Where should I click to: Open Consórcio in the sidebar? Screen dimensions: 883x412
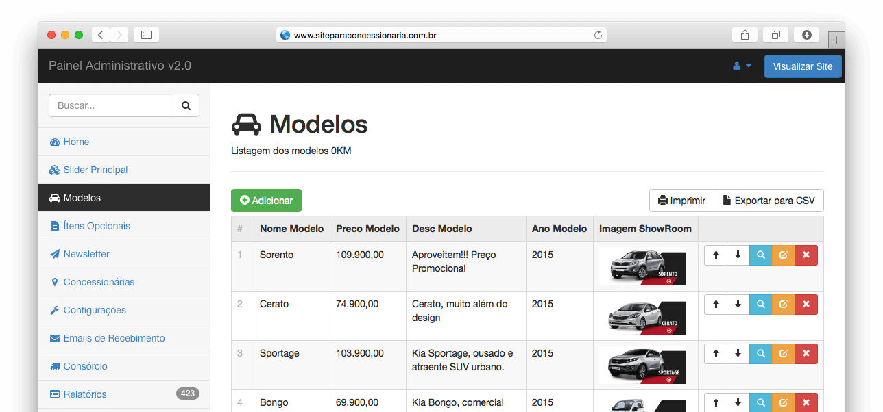click(124, 366)
